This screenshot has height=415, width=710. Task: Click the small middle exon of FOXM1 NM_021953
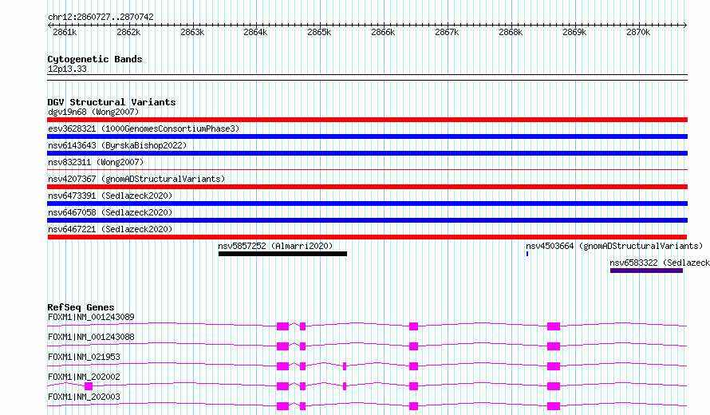pyautogui.click(x=345, y=366)
